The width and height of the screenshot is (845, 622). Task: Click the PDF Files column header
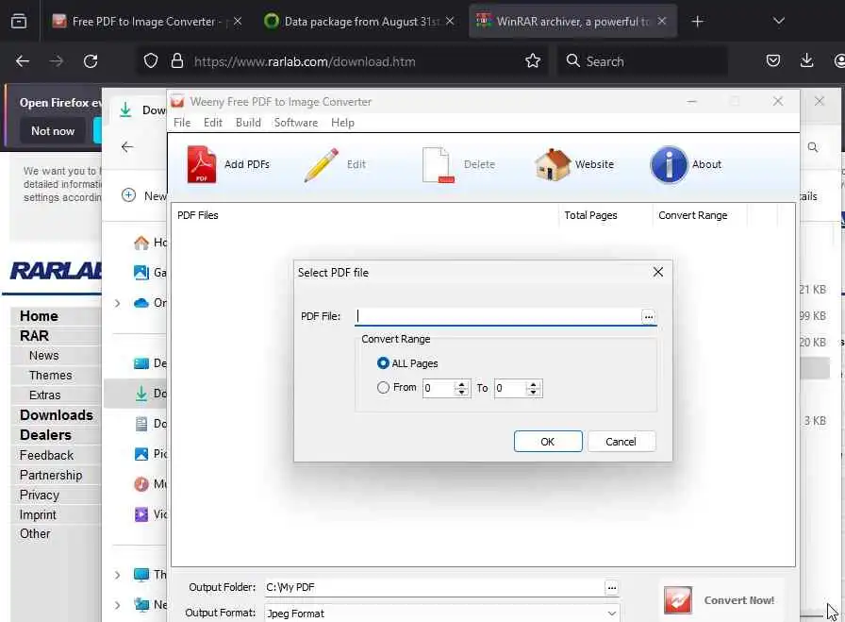coord(365,215)
